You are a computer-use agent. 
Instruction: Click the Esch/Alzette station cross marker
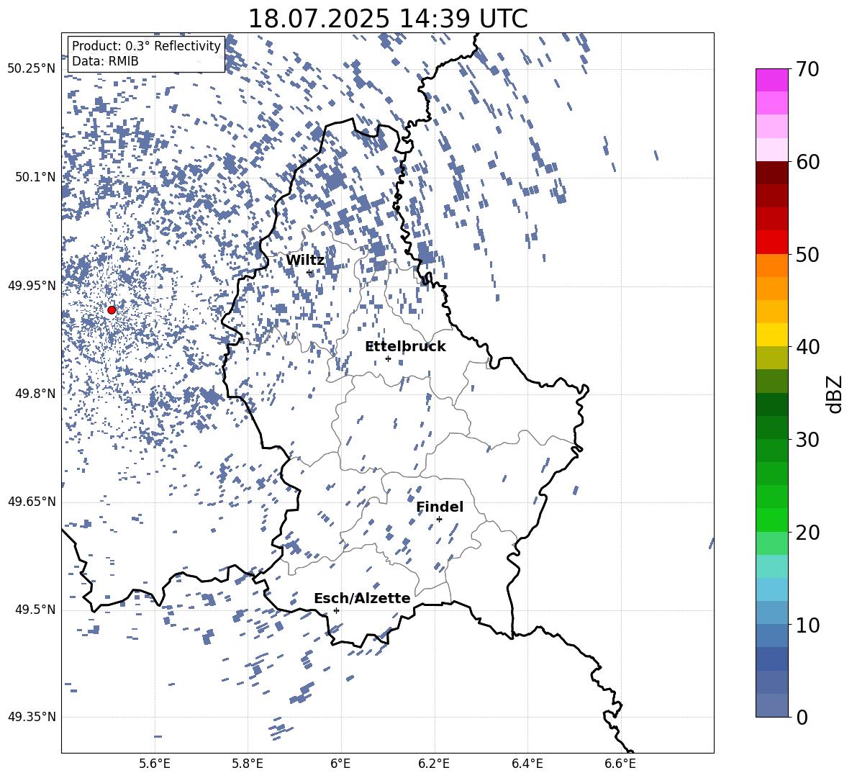(336, 610)
